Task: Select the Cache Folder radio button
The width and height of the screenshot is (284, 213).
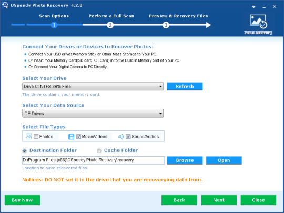Action: [99, 151]
